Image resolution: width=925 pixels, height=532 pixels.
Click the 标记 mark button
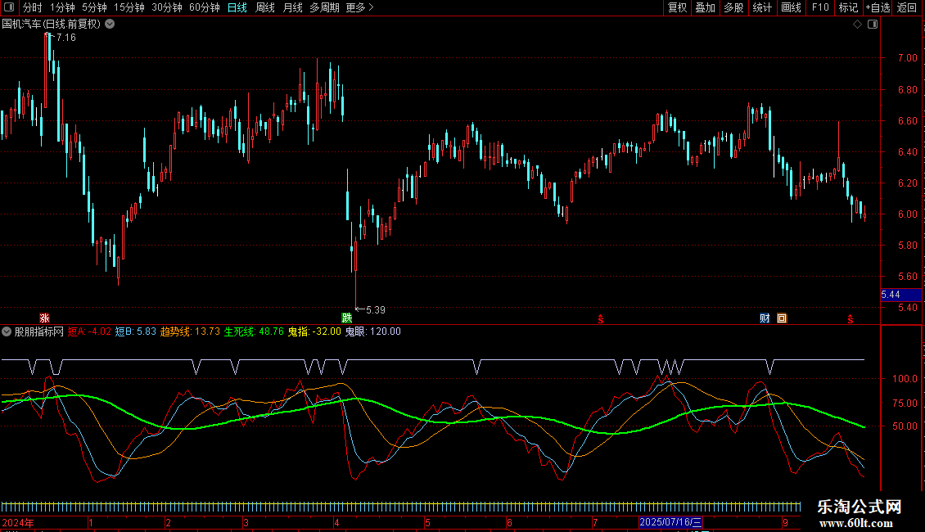point(848,7)
